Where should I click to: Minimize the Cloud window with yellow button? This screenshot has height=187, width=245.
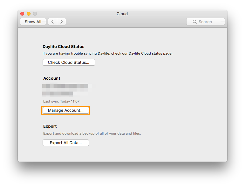tap(29, 14)
